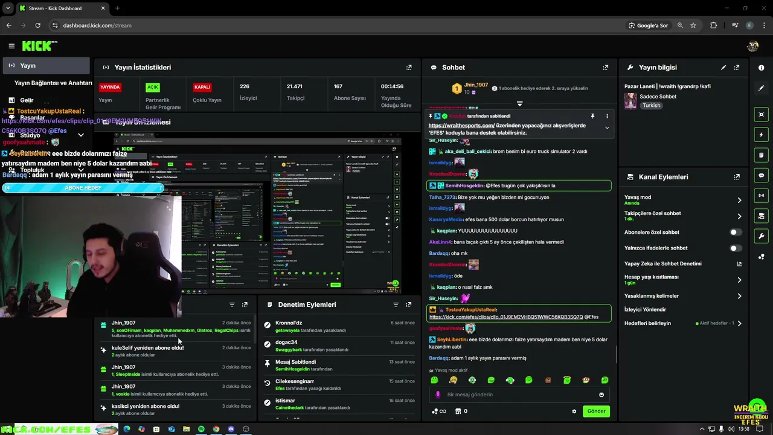Viewport: 773px width, 435px height.
Task: Expand Hesap yaşı kısıtlaması settings
Action: pyautogui.click(x=739, y=280)
